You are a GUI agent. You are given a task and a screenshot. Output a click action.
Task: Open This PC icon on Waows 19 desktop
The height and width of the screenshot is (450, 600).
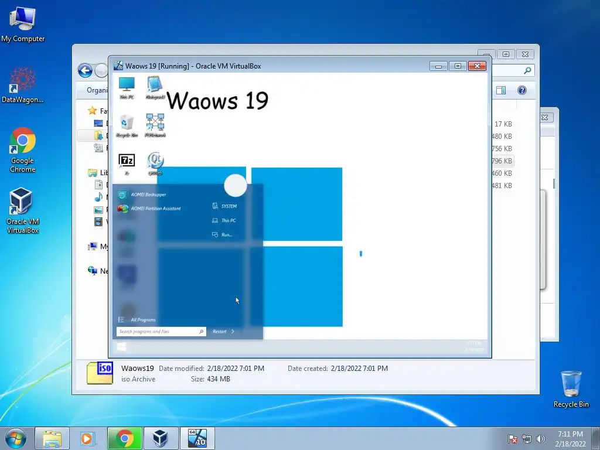127,88
